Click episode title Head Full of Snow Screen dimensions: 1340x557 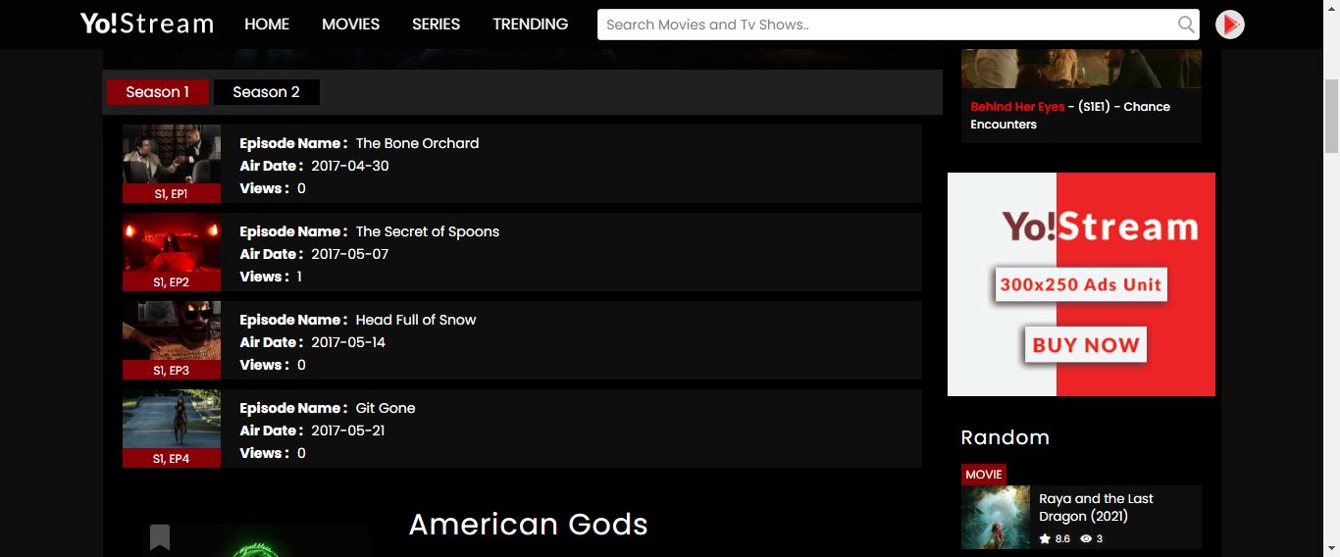coord(416,320)
